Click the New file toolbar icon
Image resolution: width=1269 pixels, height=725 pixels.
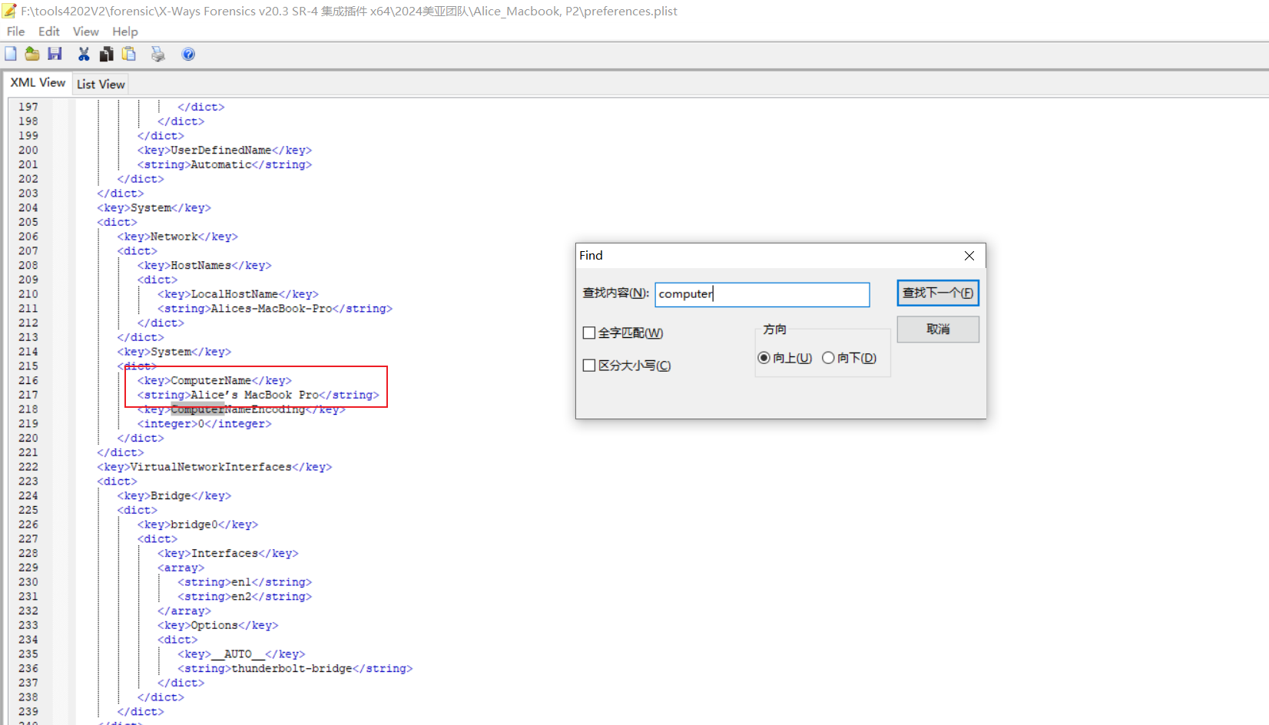click(x=11, y=54)
